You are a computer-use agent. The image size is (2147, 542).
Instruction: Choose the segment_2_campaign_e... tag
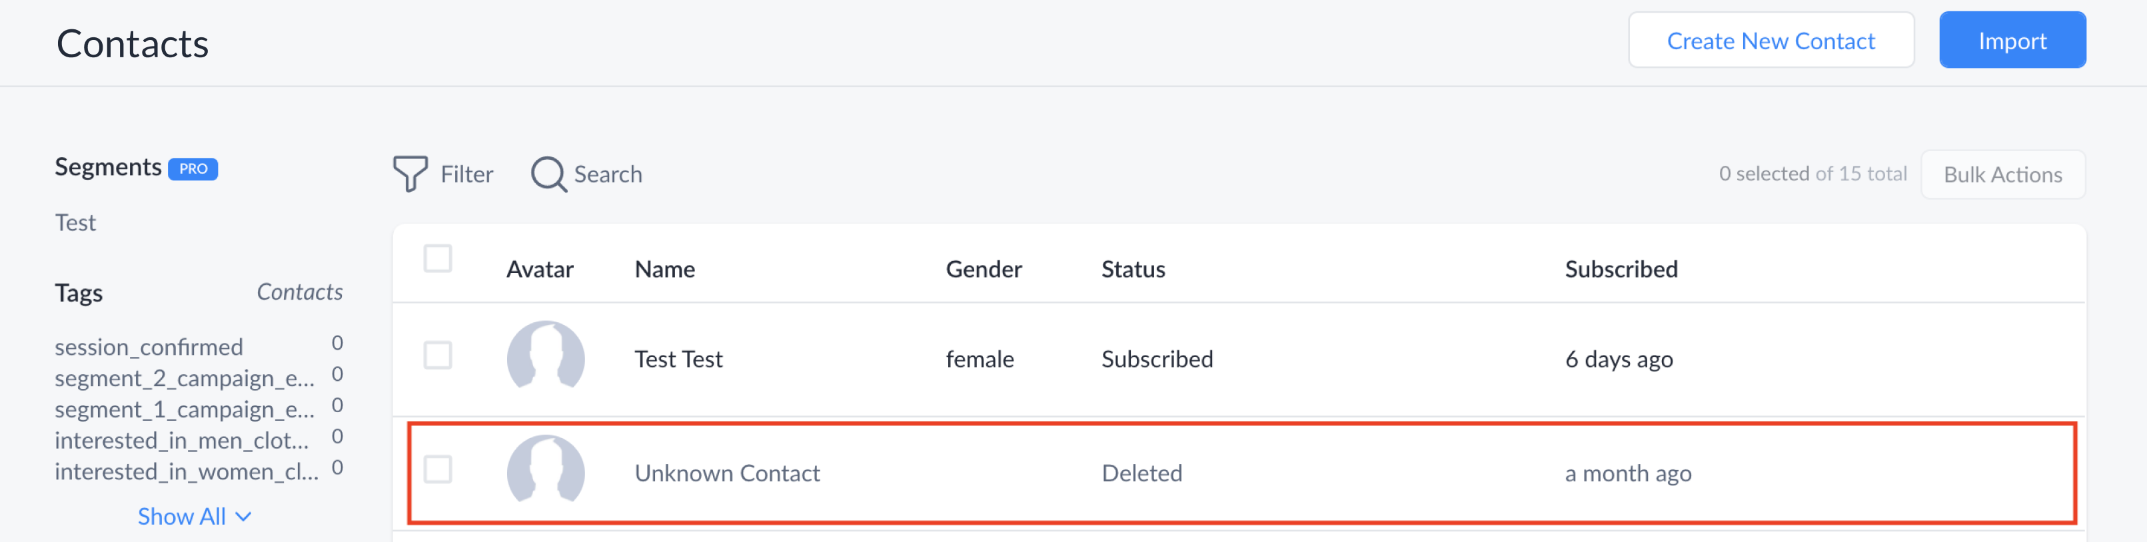pos(184,378)
